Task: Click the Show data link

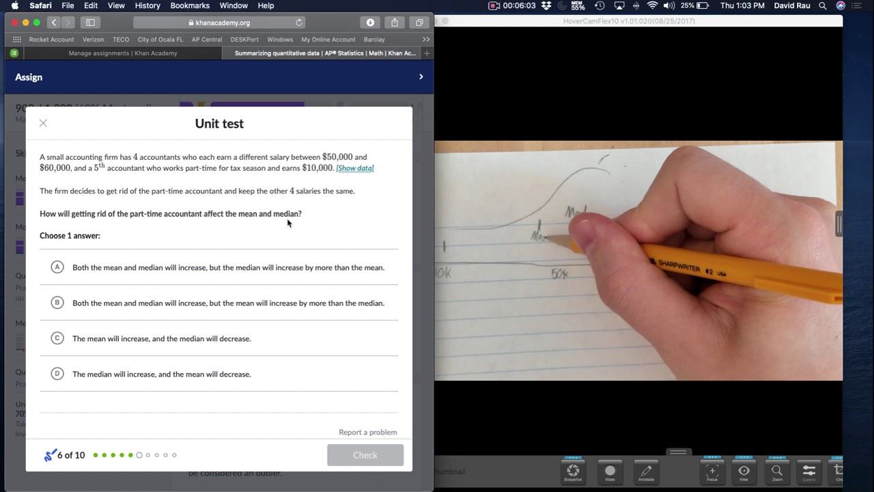Action: 355,168
